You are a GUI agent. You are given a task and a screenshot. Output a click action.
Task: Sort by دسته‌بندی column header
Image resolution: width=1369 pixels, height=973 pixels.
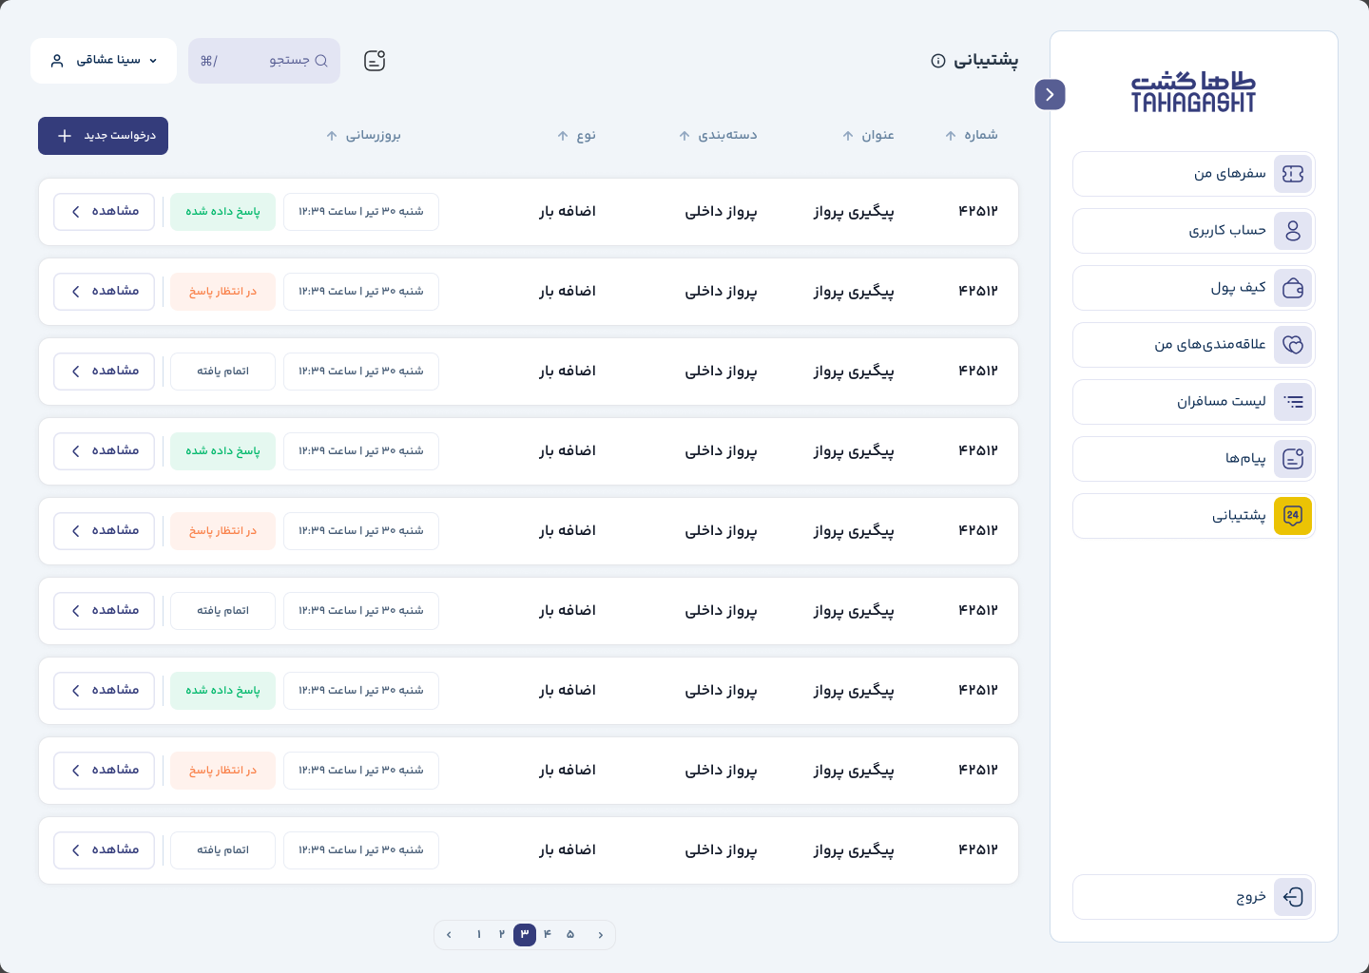[x=718, y=136]
